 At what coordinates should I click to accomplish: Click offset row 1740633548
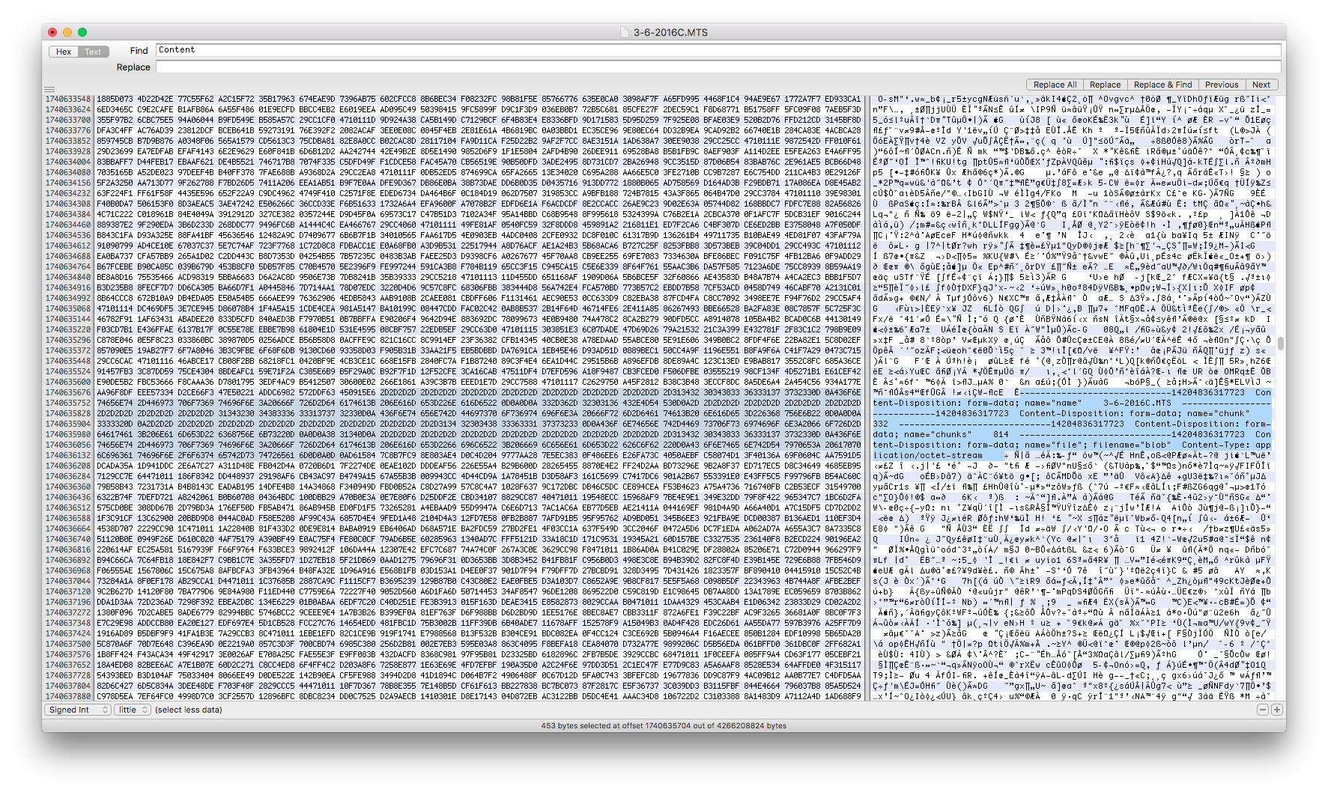click(67, 99)
